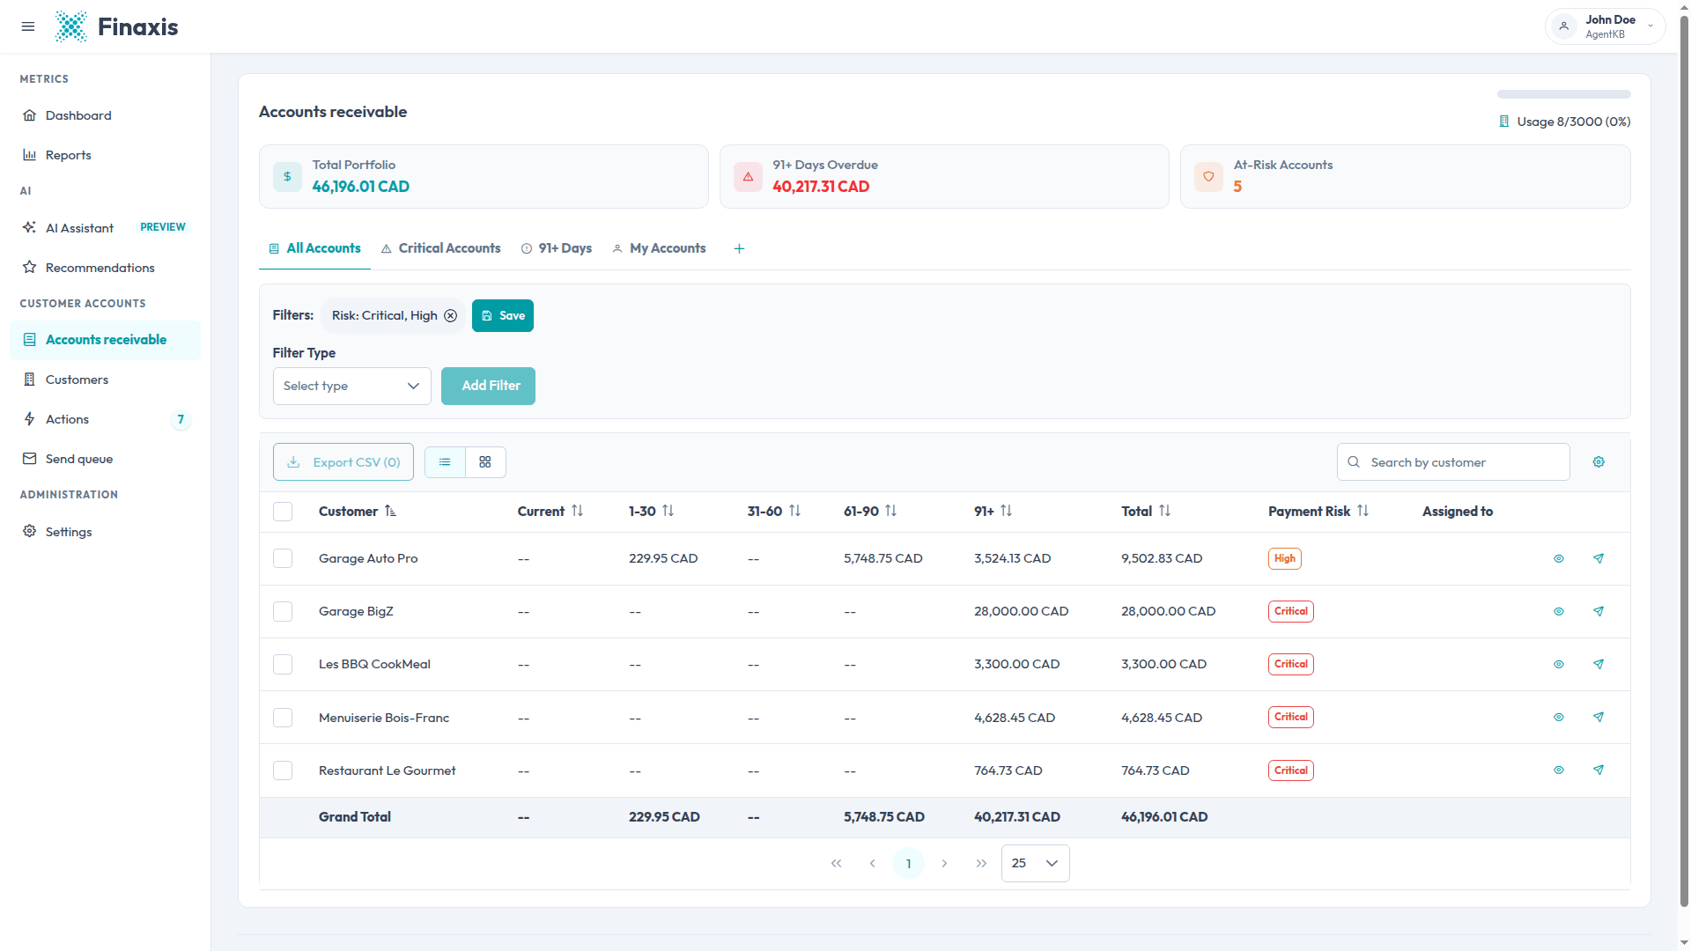Expand the John Doe user menu

point(1605,26)
